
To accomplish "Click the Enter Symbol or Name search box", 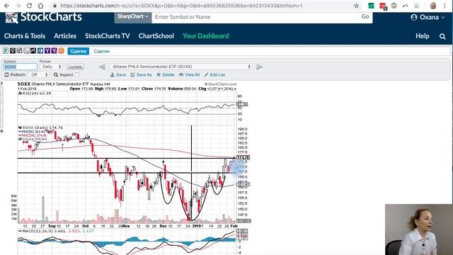I will click(x=256, y=17).
